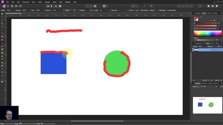Open the File menu
Screen dimensions: 223x125
pyautogui.click(x=8, y=2)
